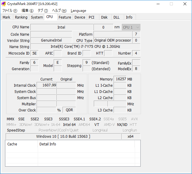Click the NX/XD feature label

click(x=122, y=125)
